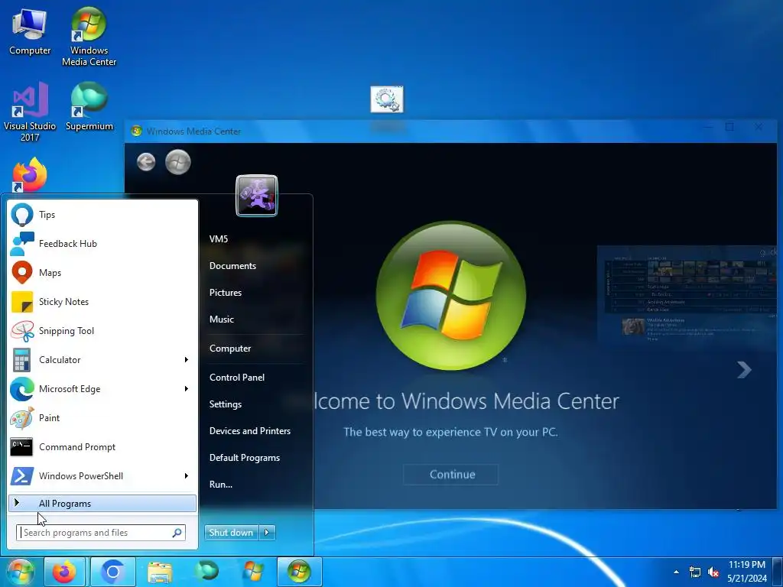Advance to next Media Center welcome slide
Screen dimensions: 783x587
(744, 369)
